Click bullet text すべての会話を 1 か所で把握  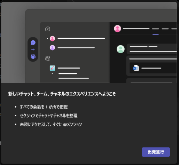coord(44,107)
